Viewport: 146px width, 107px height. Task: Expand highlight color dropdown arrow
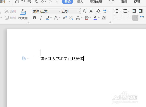[x=90, y=18]
